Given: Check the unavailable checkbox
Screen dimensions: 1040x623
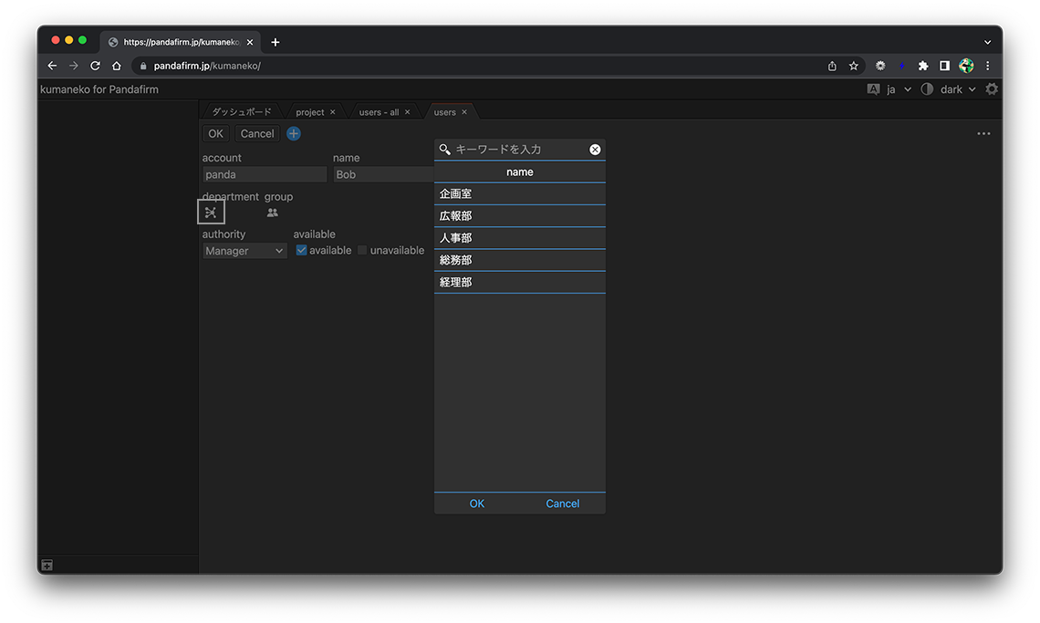Looking at the screenshot, I should pos(362,250).
